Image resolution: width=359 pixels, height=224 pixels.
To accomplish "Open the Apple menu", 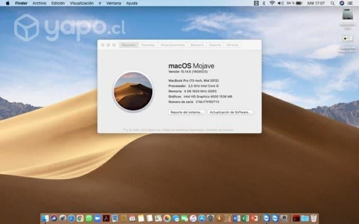I will (x=8, y=3).
